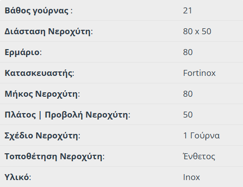The width and height of the screenshot is (243, 187).
Task: Click the Σχέδιο Νεροχύτη label
Action: coord(43,135)
